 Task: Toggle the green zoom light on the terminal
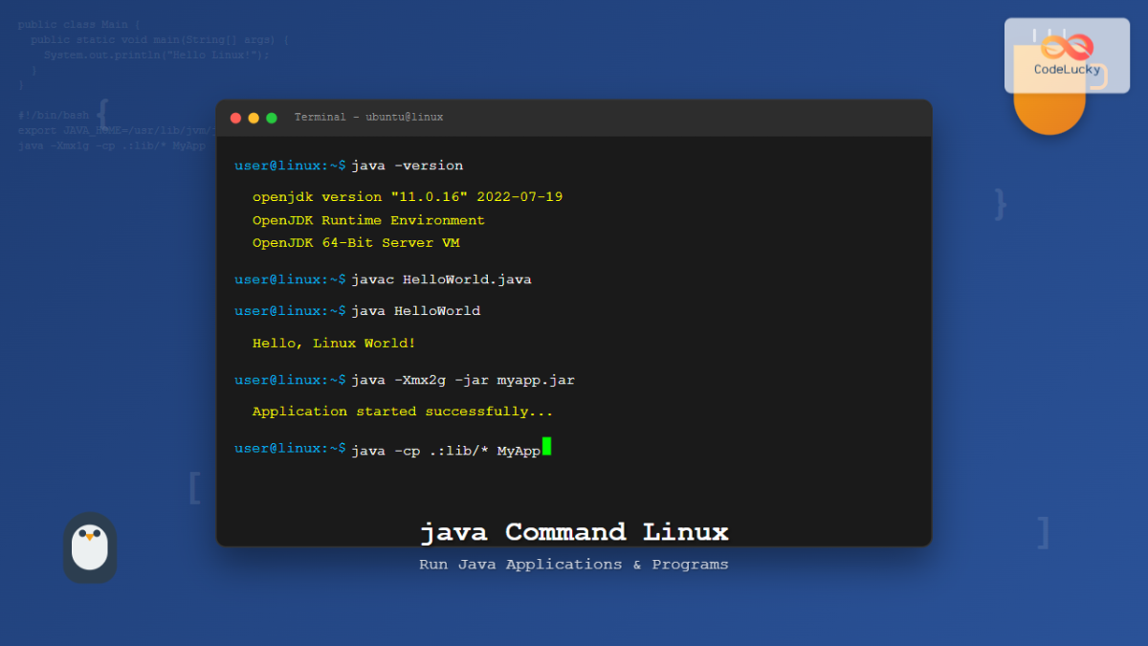271,118
